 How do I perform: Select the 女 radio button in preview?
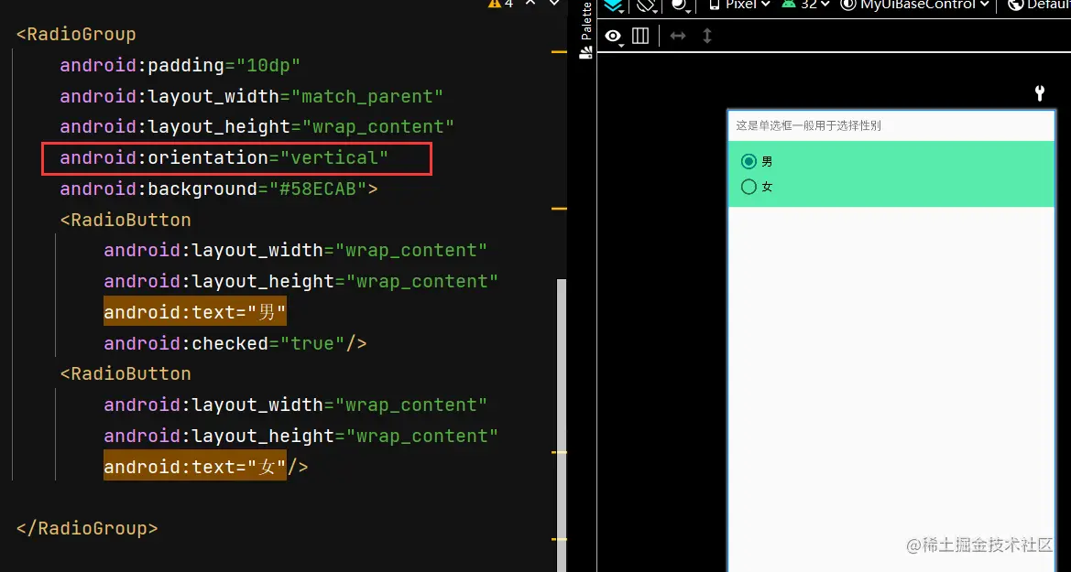coord(756,187)
